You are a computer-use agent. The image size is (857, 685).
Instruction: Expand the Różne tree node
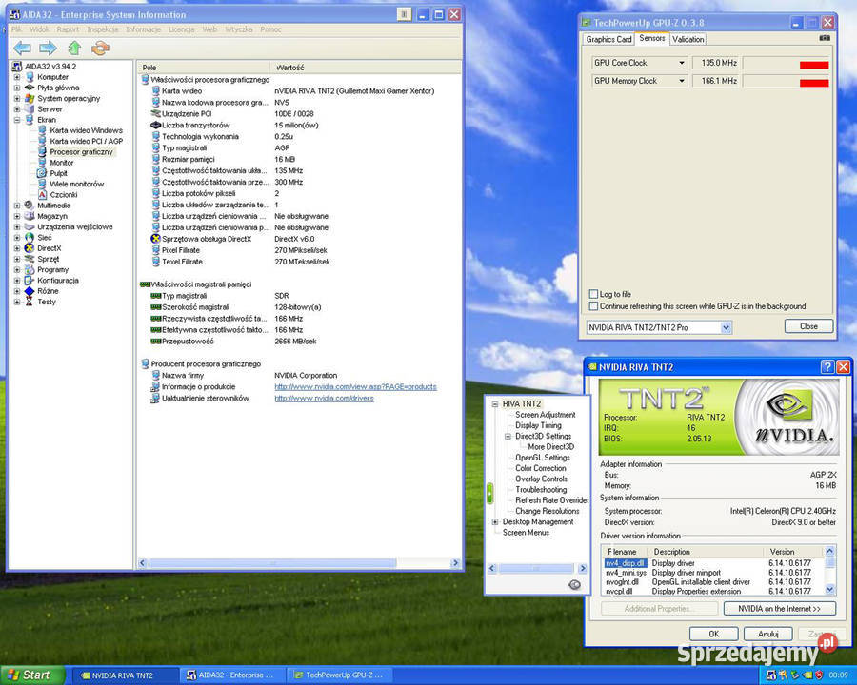tap(17, 291)
